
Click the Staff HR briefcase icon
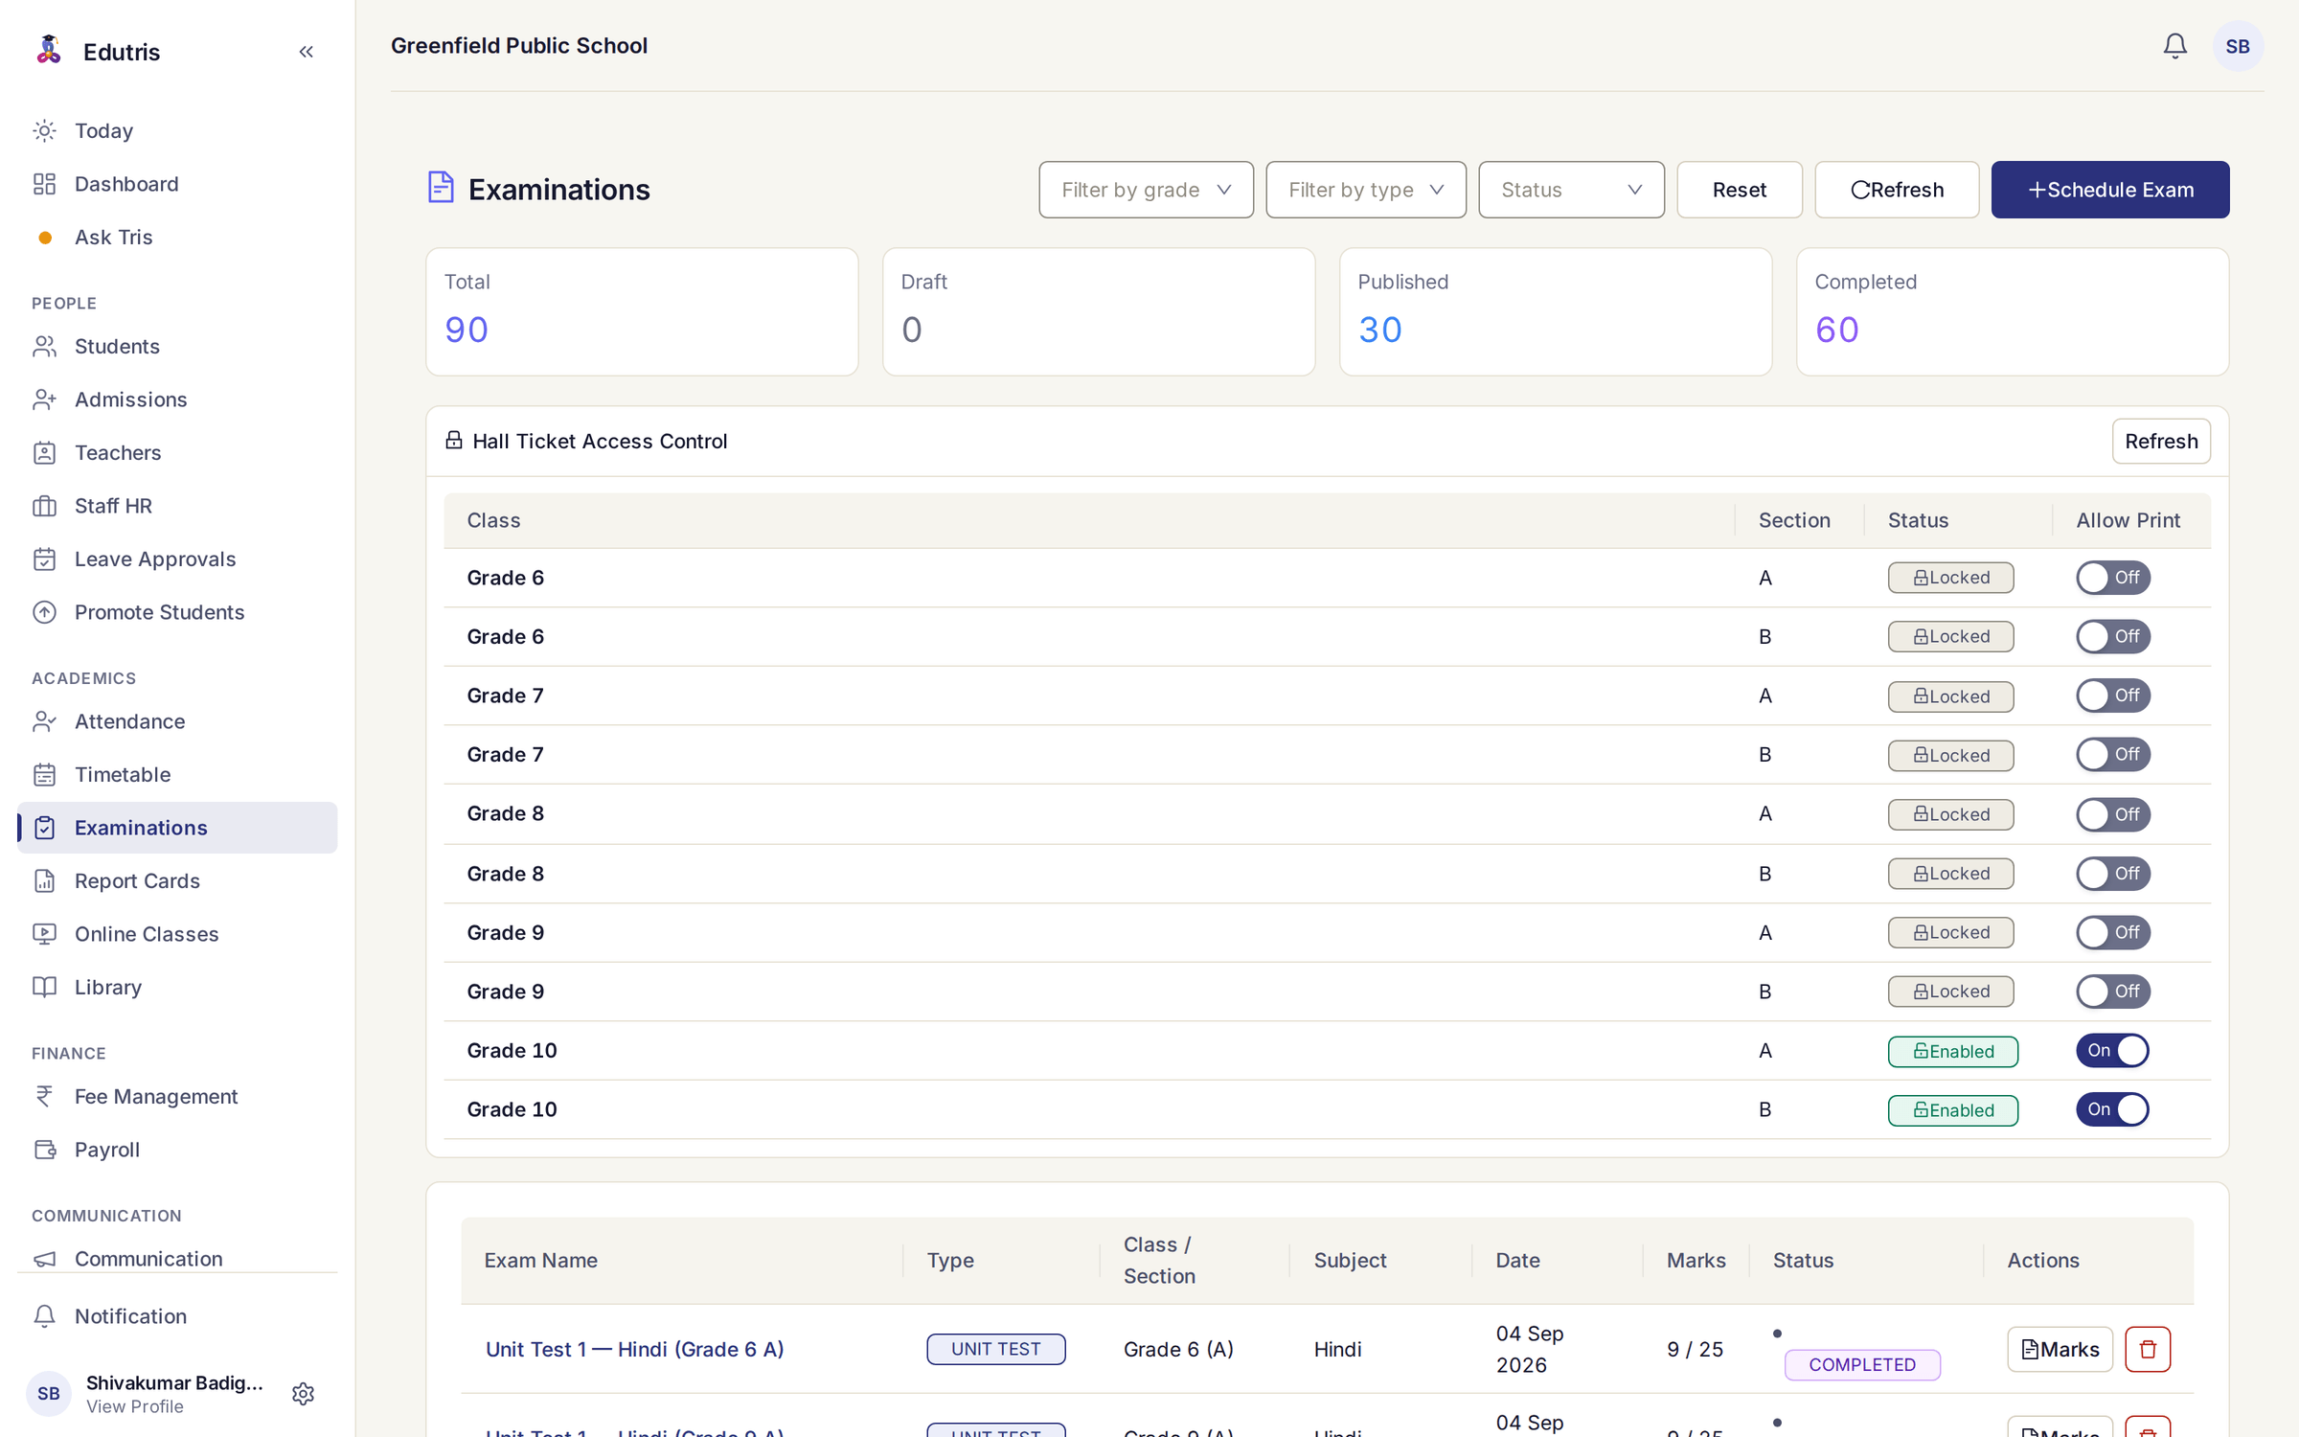pyautogui.click(x=45, y=506)
